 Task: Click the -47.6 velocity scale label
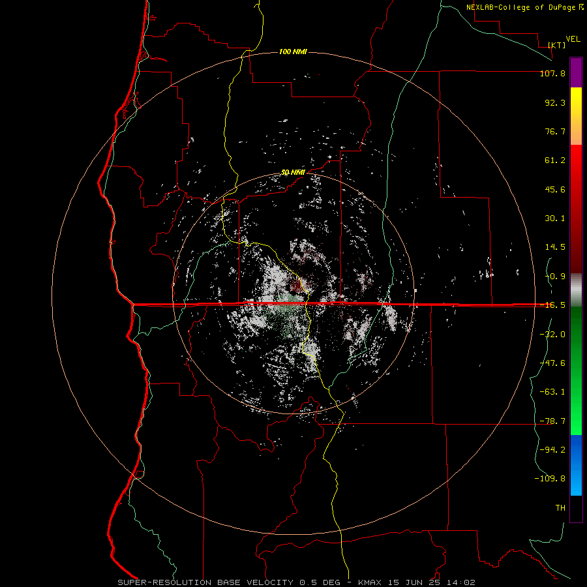point(552,363)
